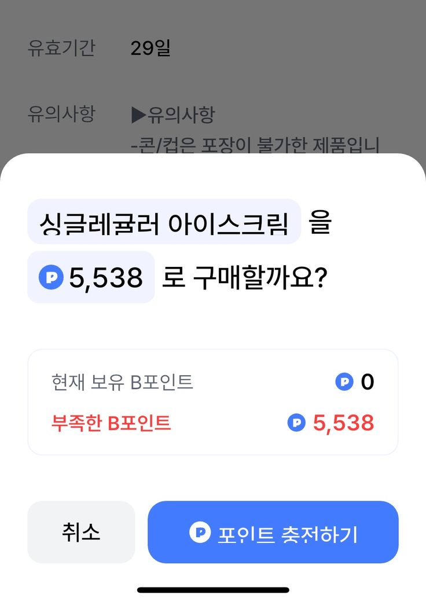Tap the black 5,538 price amount
426x602 pixels.
106,278
